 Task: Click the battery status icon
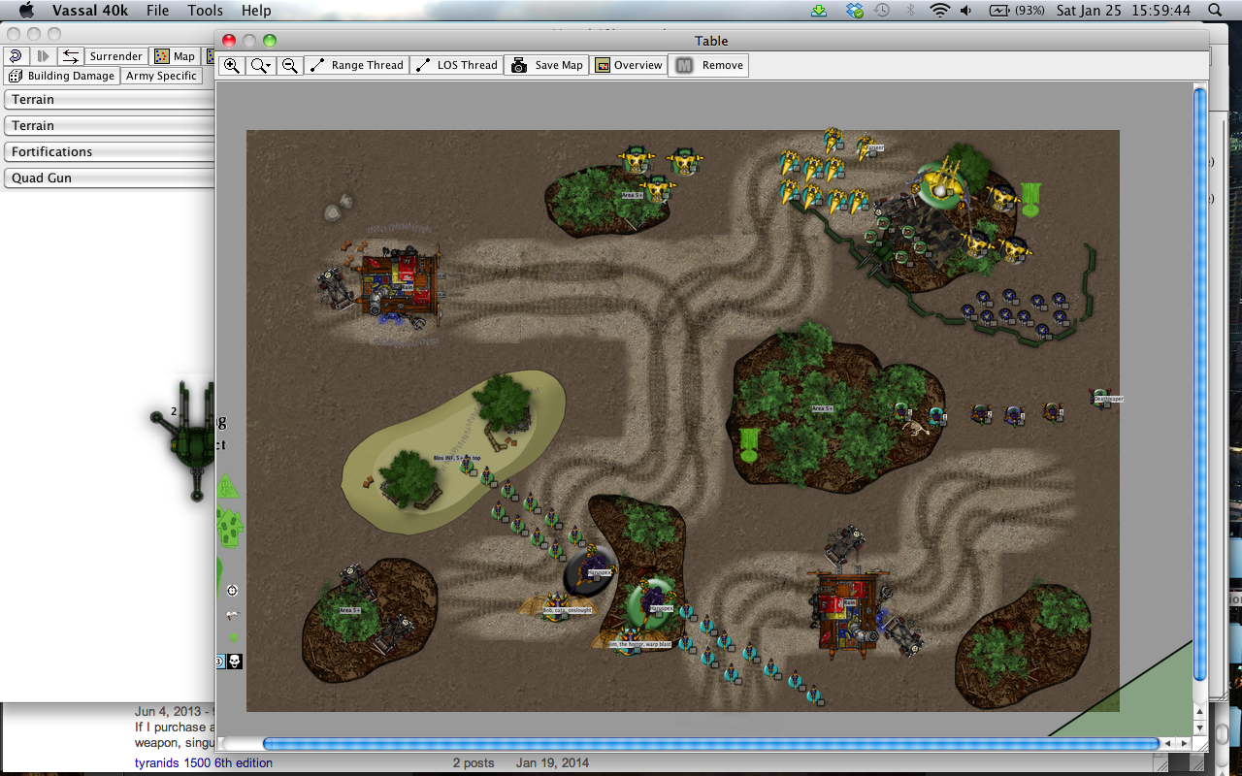999,11
